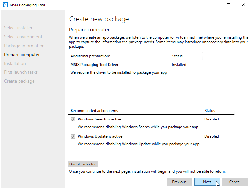Click the Recommended action items column header
Viewport: 251px width, 189px height.
pyautogui.click(x=94, y=111)
